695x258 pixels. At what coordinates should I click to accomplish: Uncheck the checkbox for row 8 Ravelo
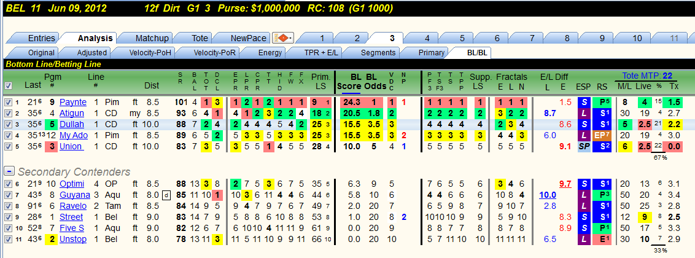click(7, 206)
